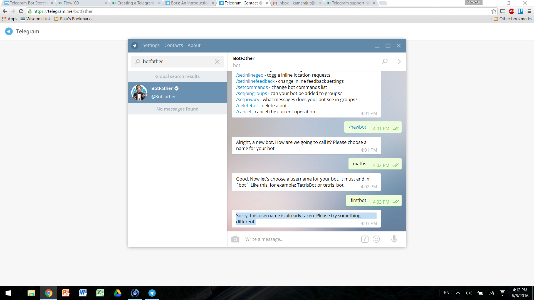Open Raju's Bookmarks folder

tap(73, 19)
